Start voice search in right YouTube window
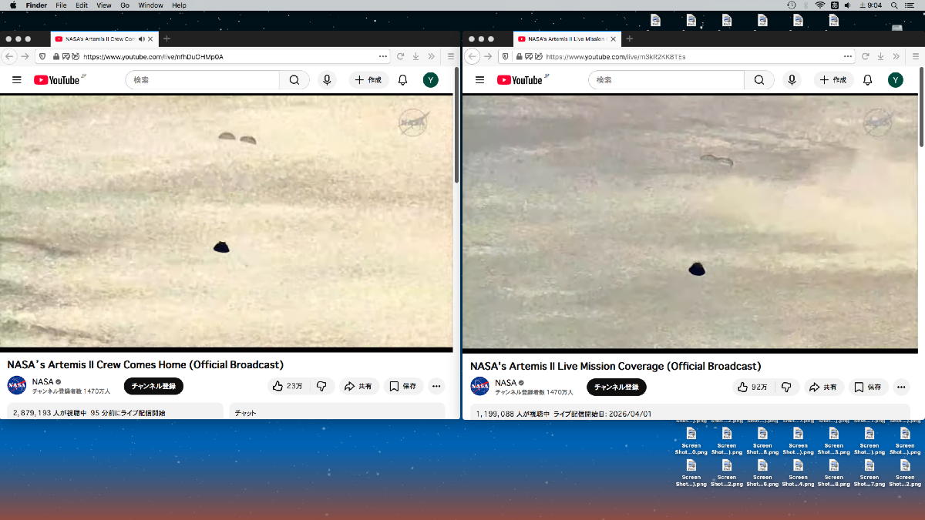 point(792,80)
